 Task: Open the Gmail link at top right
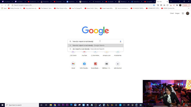[x=172, y=13]
